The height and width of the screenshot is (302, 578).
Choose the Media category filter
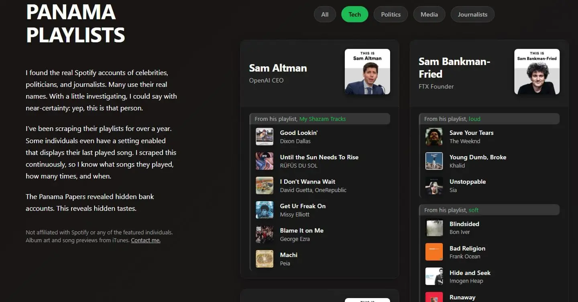[x=429, y=14]
